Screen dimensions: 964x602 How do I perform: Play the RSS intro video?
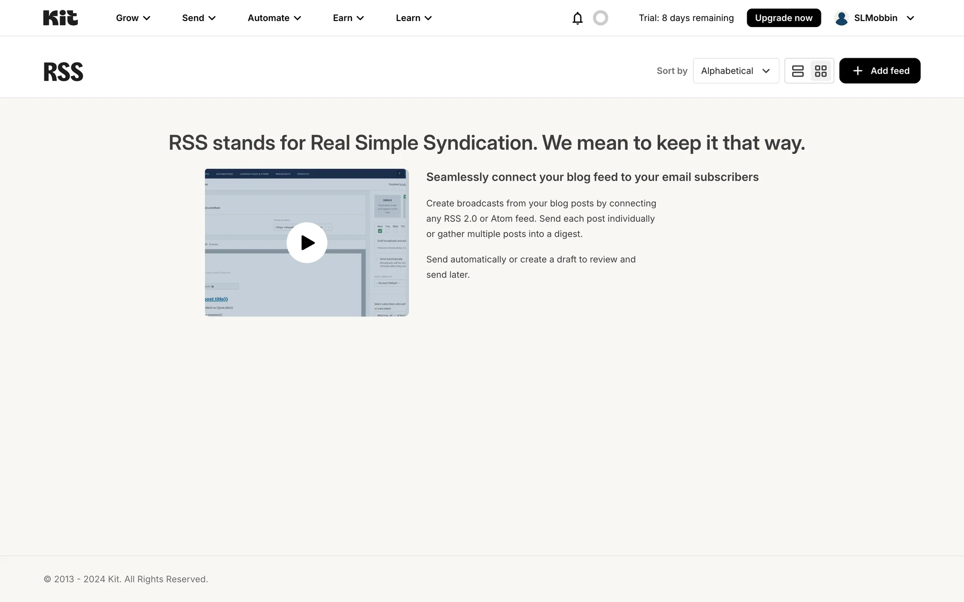(x=307, y=243)
